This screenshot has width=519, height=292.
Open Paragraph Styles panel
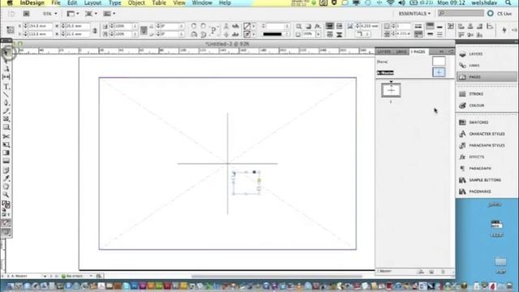pos(486,146)
